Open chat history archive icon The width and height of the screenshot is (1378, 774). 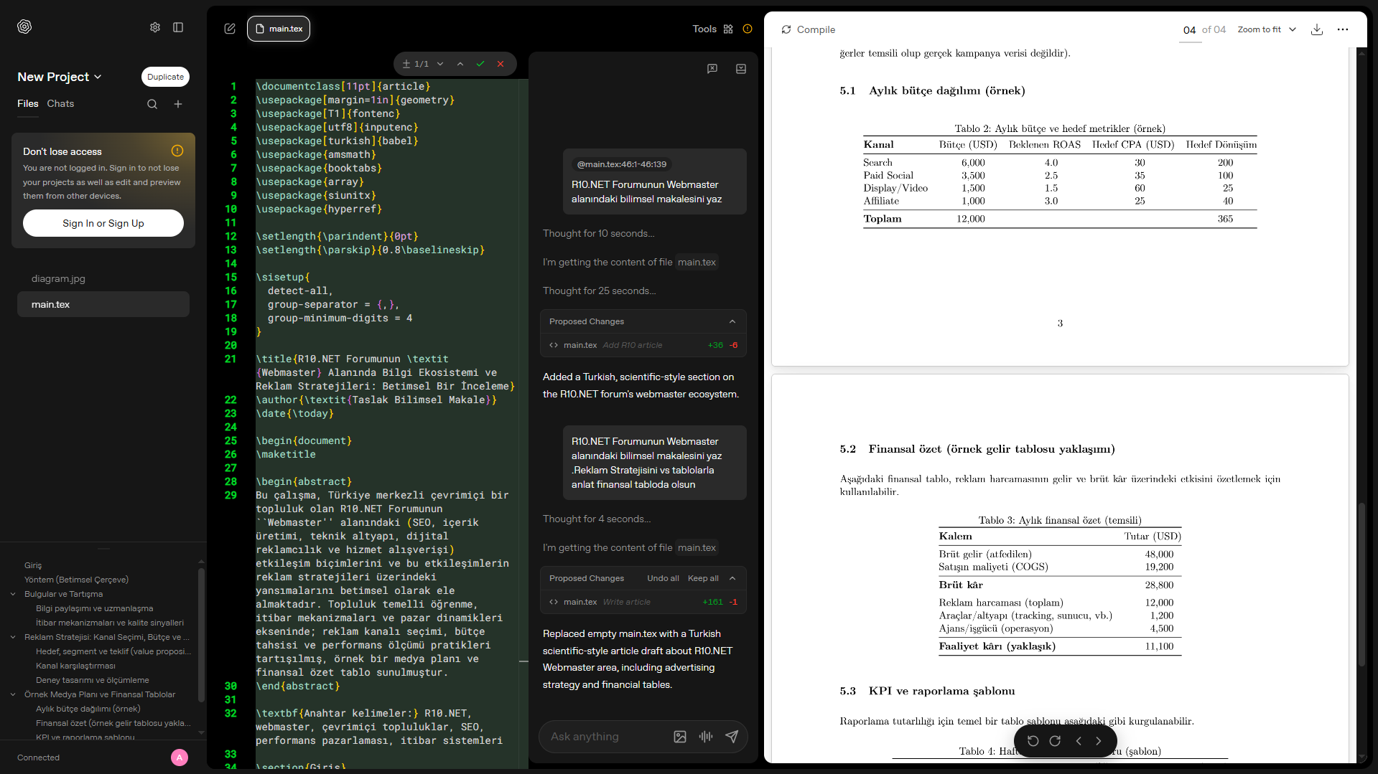click(741, 69)
